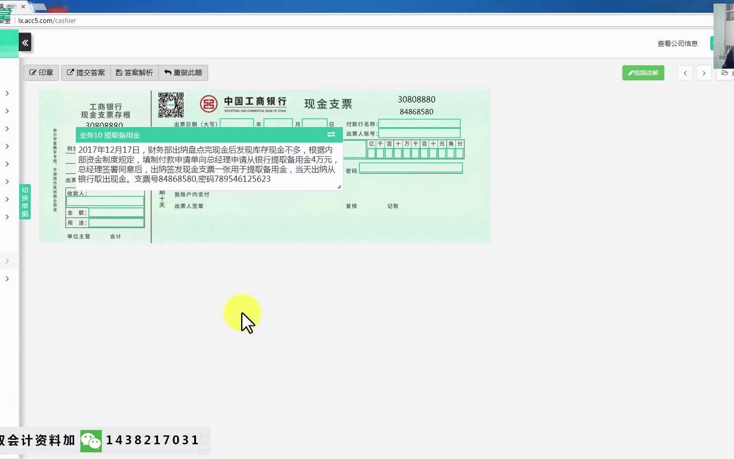
Task: Expand the third sidebar chevron item
Action: point(7,129)
